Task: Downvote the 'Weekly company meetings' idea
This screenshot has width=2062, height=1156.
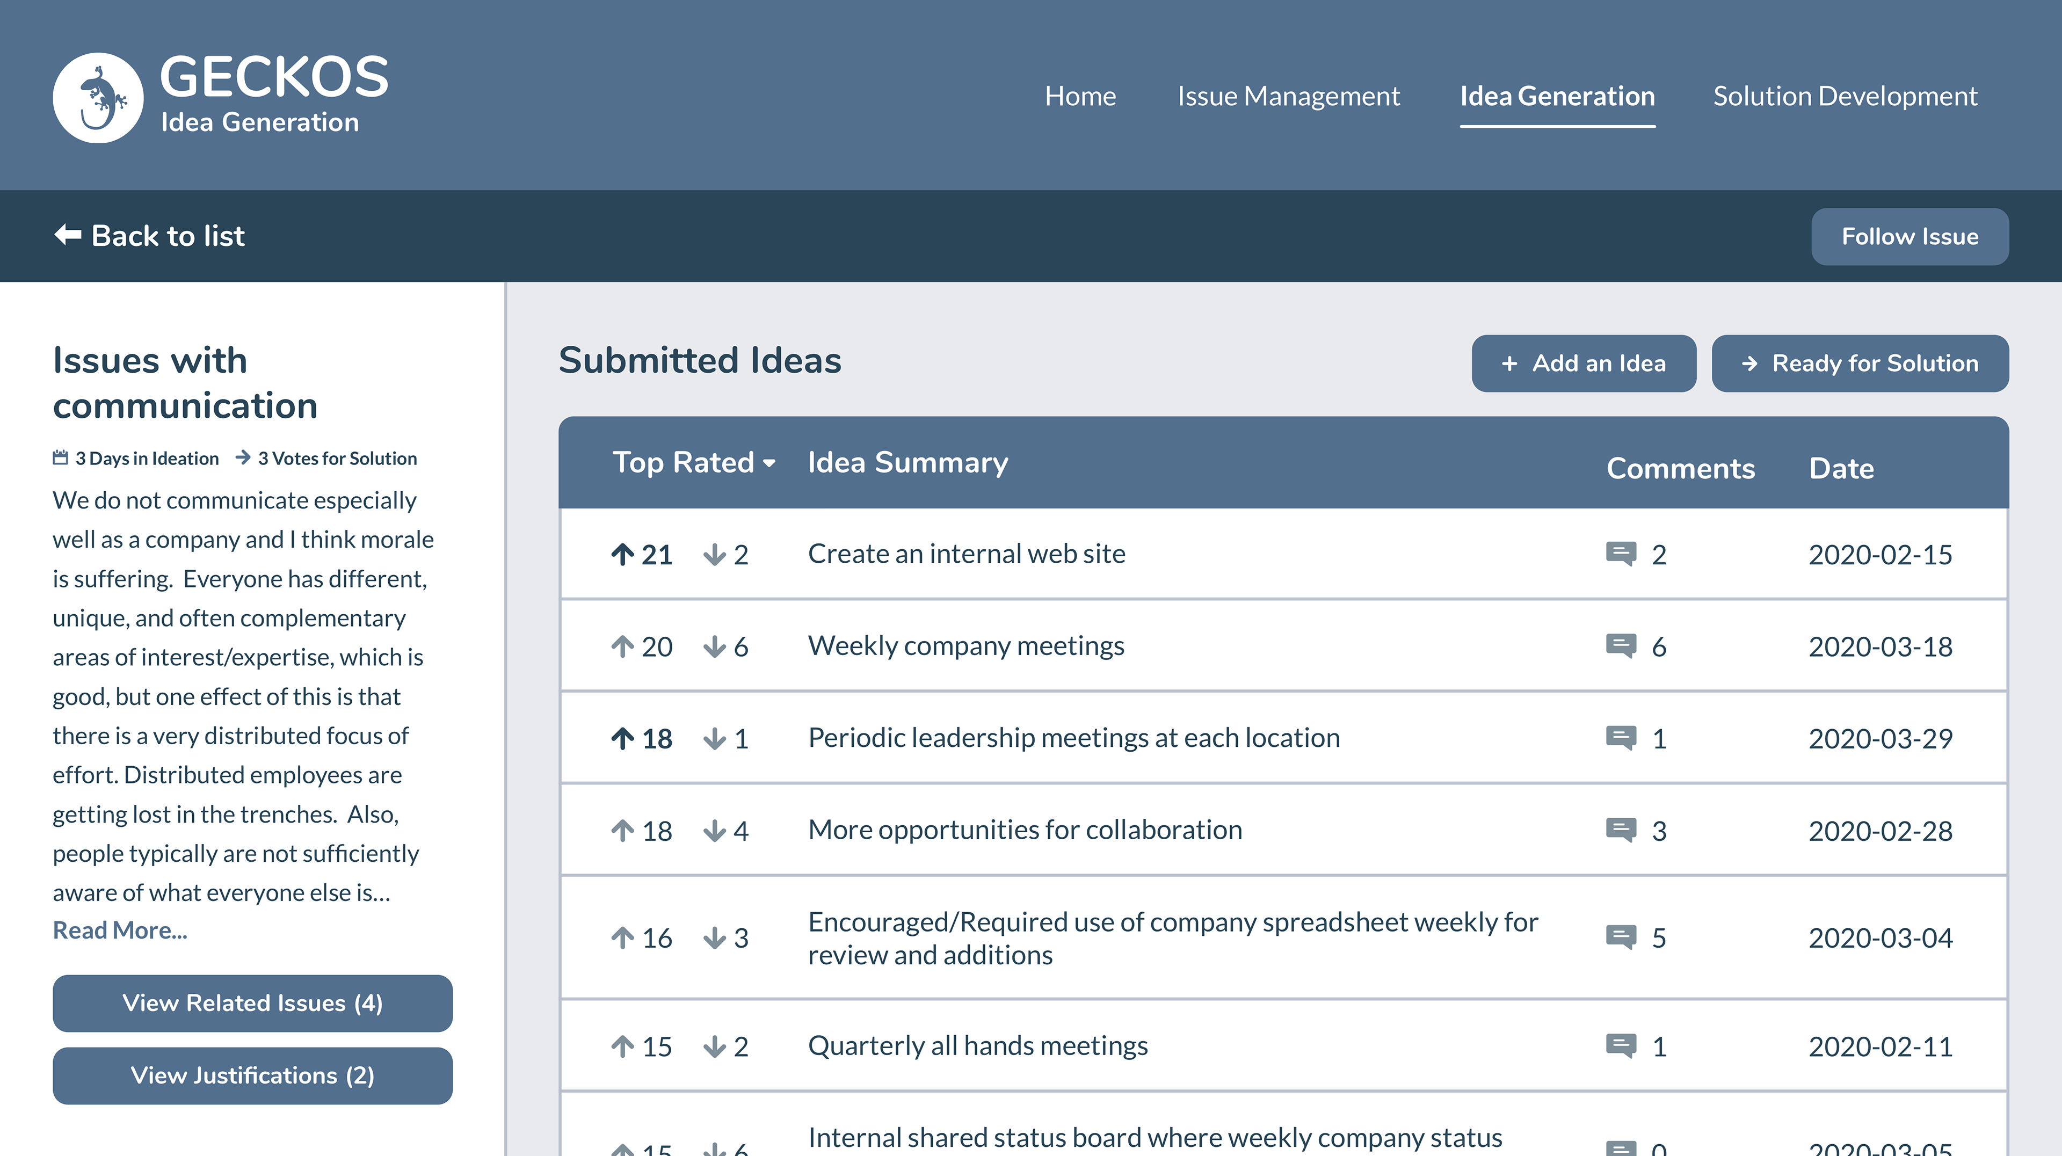Action: 714,646
